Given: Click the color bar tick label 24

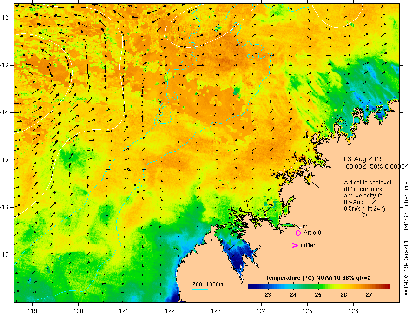Looking at the screenshot, I should (x=293, y=295).
